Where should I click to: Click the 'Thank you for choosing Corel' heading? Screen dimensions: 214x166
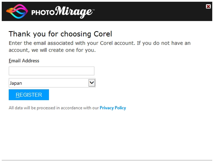60,34
